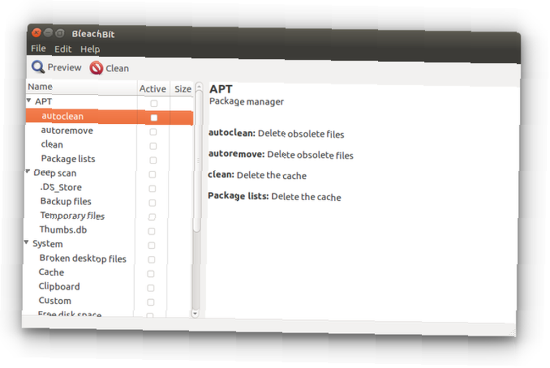The width and height of the screenshot is (550, 368).
Task: Click the APT heading in details pane
Action: [221, 89]
